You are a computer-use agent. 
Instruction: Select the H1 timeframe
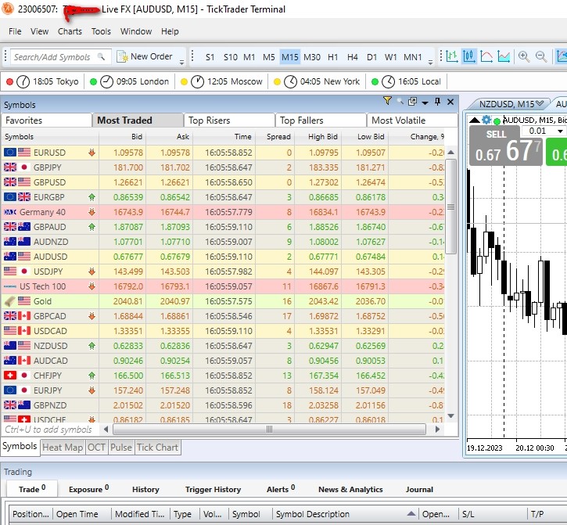point(332,57)
